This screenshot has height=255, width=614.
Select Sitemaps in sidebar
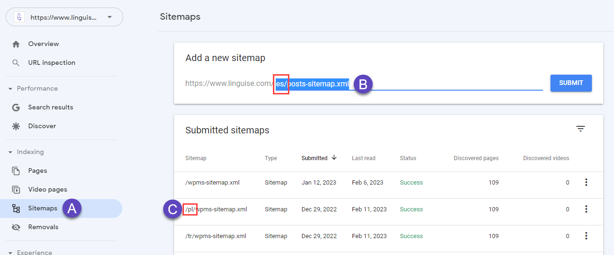tap(61, 209)
